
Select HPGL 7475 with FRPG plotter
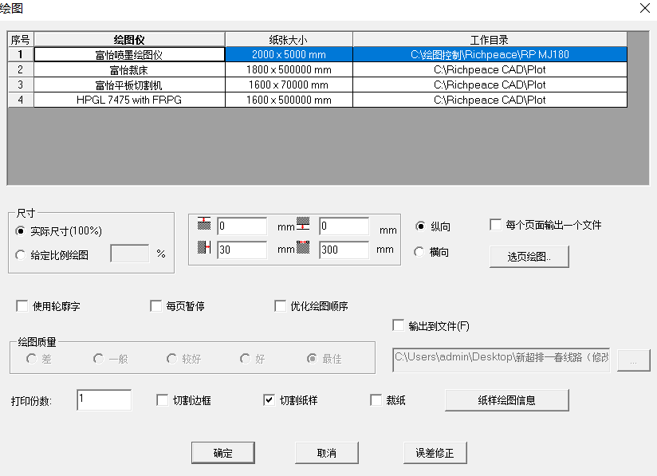pos(129,100)
